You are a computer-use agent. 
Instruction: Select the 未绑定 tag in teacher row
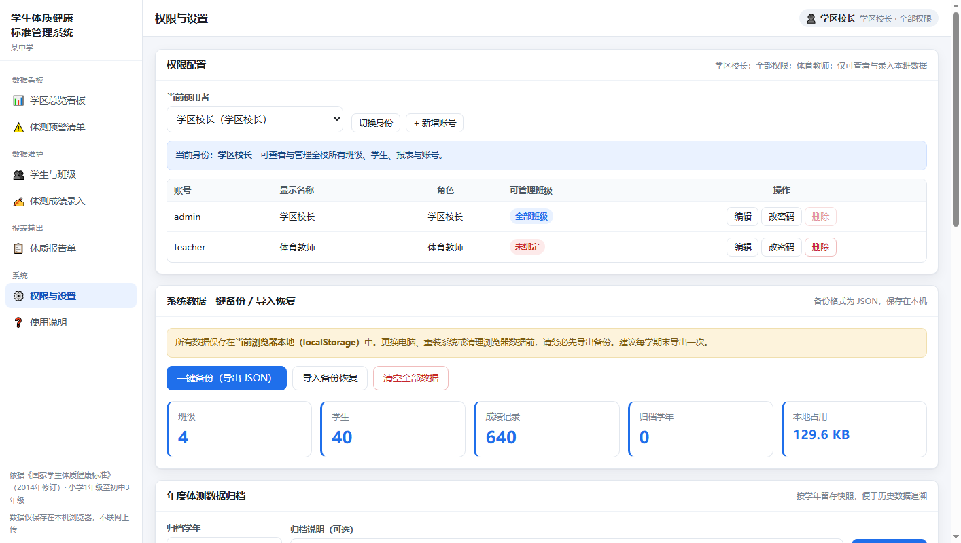point(527,247)
